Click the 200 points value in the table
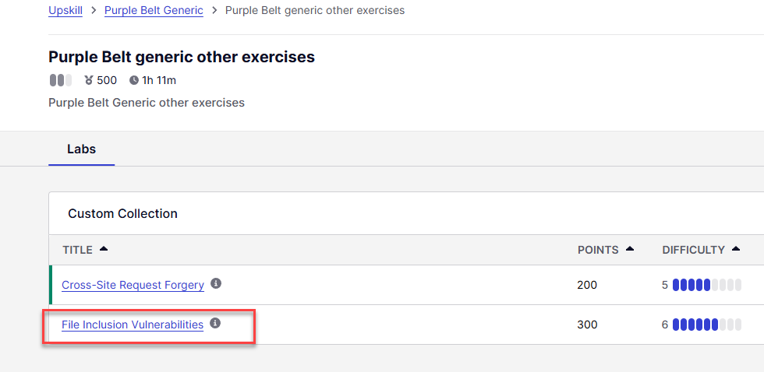The width and height of the screenshot is (764, 372). pyautogui.click(x=587, y=285)
